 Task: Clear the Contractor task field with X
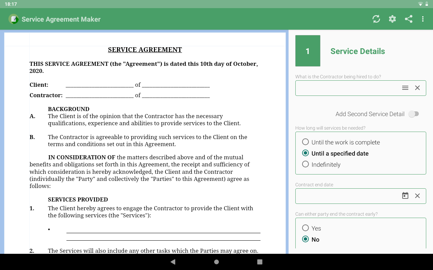click(417, 88)
